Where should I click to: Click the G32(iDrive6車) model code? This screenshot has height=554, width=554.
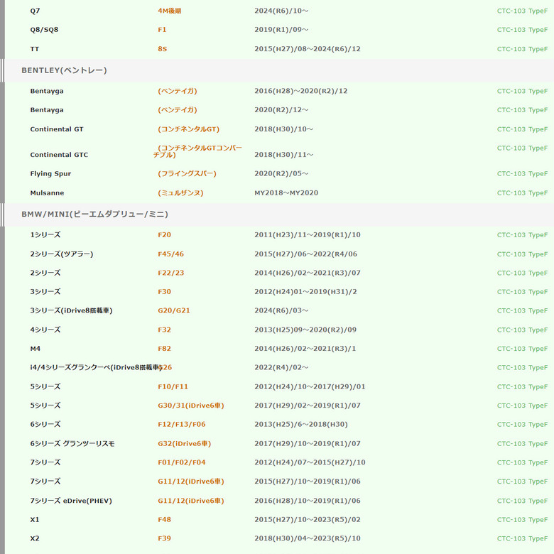click(x=185, y=443)
